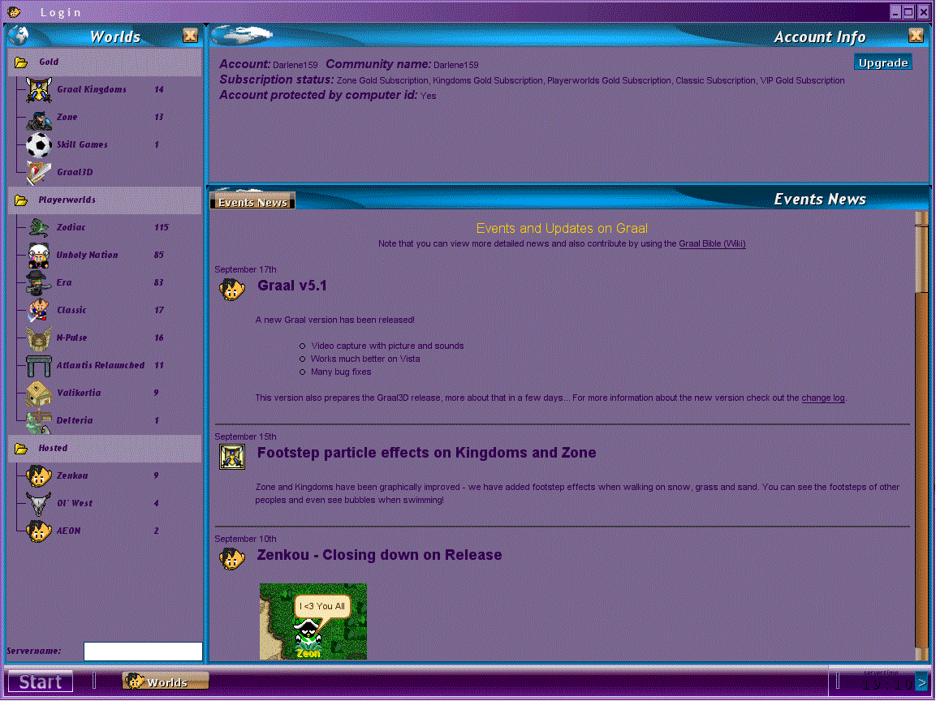Close the Worlds panel

coord(190,35)
